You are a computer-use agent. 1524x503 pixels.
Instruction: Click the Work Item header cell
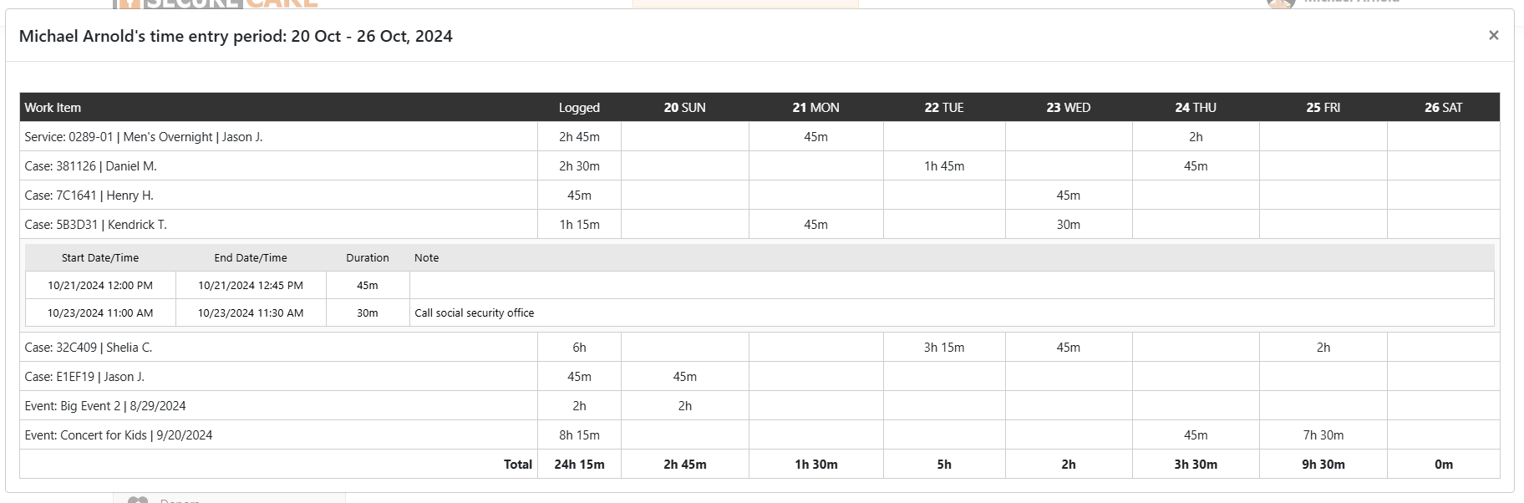pyautogui.click(x=53, y=107)
